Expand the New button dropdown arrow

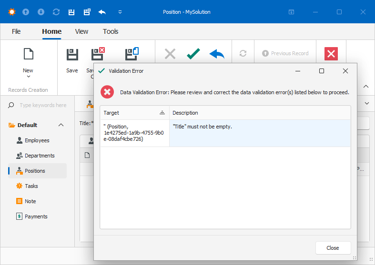click(x=29, y=77)
